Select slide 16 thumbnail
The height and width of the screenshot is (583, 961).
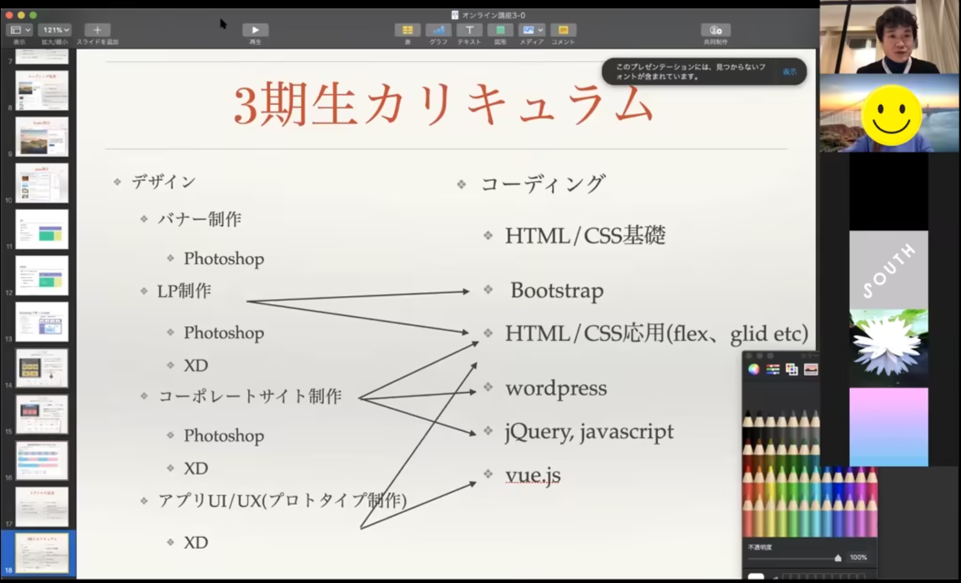point(42,460)
